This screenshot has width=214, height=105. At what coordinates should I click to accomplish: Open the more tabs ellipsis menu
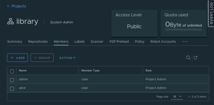[x=185, y=42]
